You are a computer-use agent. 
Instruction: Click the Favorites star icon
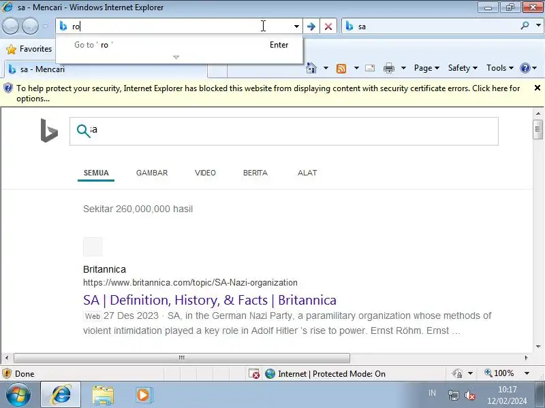(11, 49)
